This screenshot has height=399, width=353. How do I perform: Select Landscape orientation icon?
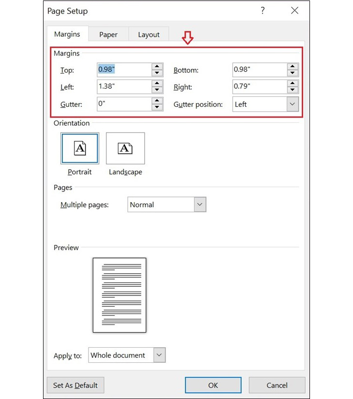click(125, 148)
